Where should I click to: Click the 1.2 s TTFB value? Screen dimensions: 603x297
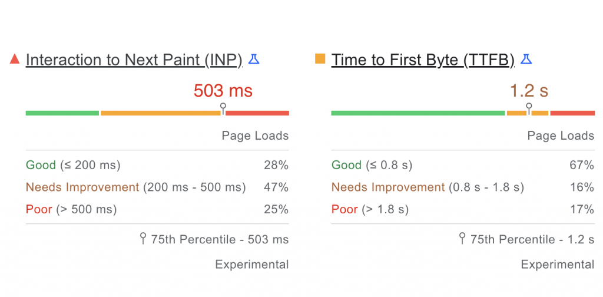[529, 91]
